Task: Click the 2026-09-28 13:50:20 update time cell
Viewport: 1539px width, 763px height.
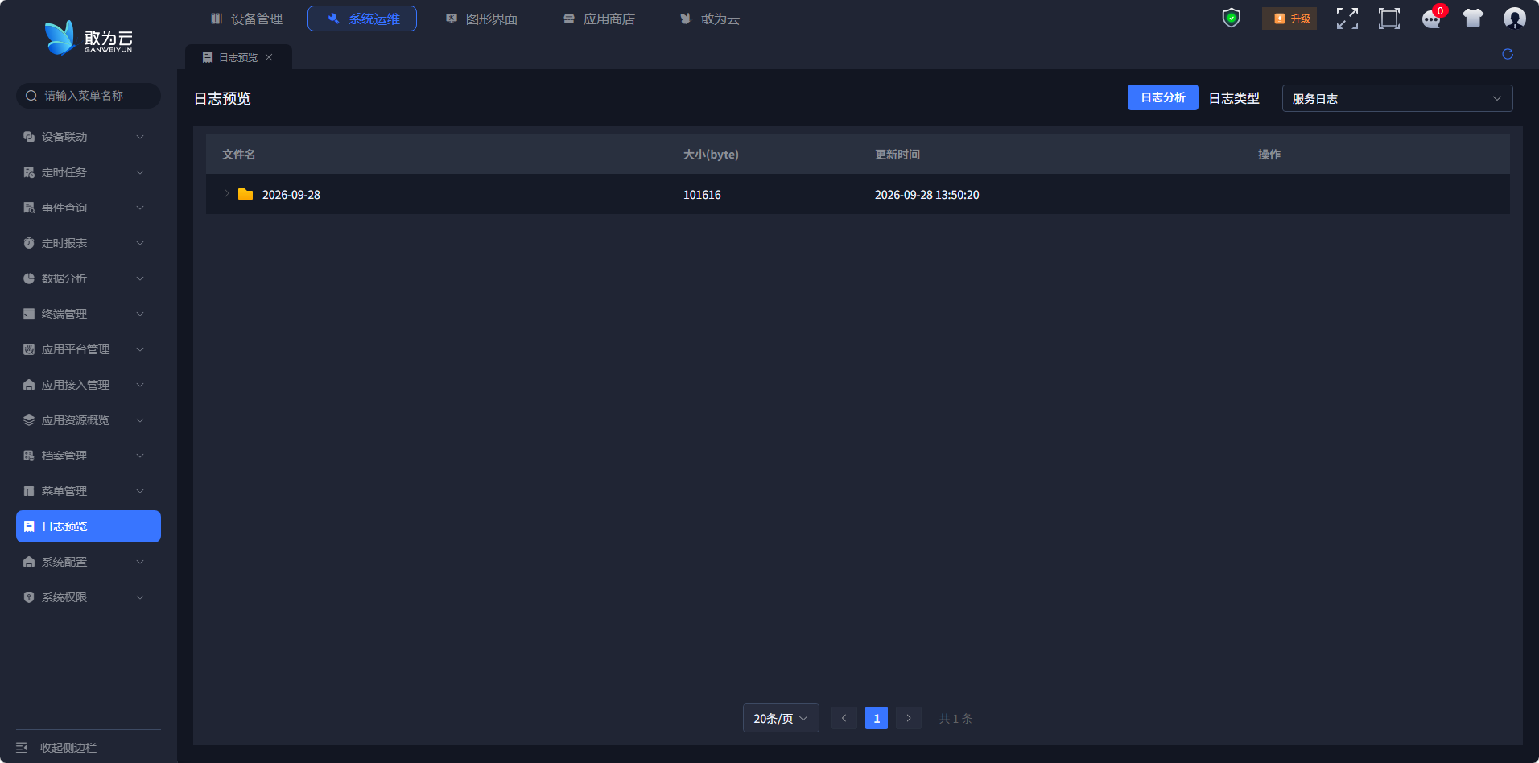Action: point(927,195)
